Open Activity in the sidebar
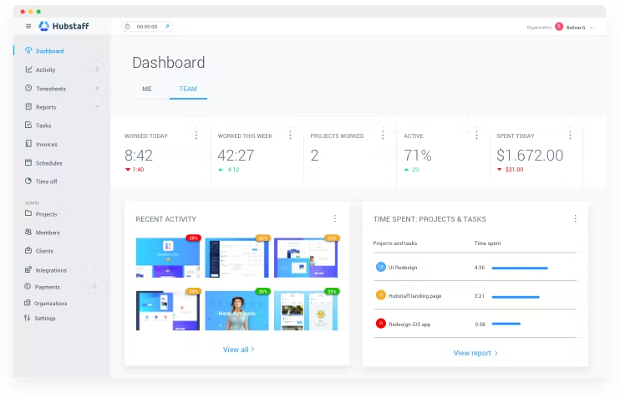620x399 pixels. coord(45,70)
